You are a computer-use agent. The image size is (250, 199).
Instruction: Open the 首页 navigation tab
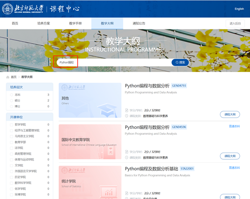click(x=15, y=24)
